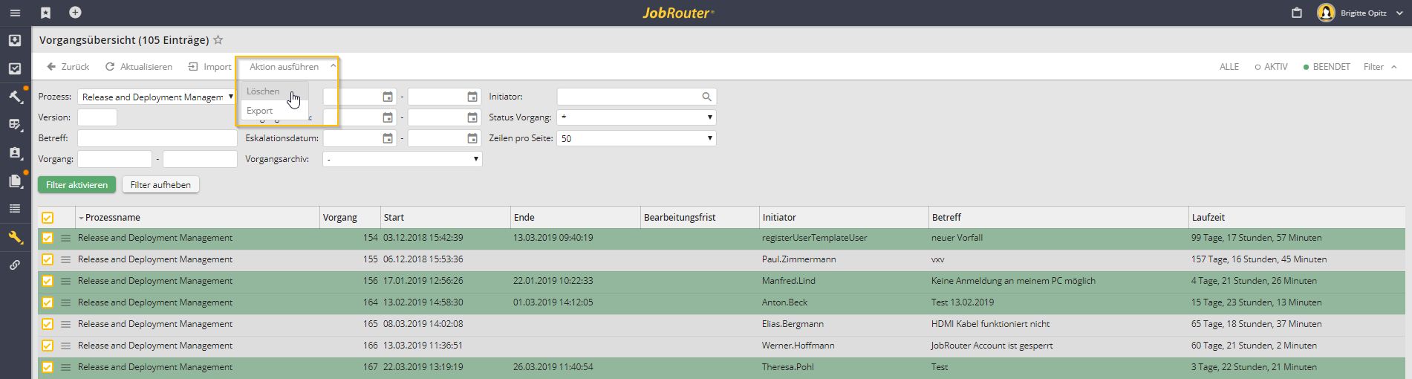Click initiator Werner.Hoffmann cell
The height and width of the screenshot is (379, 1412).
(x=798, y=346)
